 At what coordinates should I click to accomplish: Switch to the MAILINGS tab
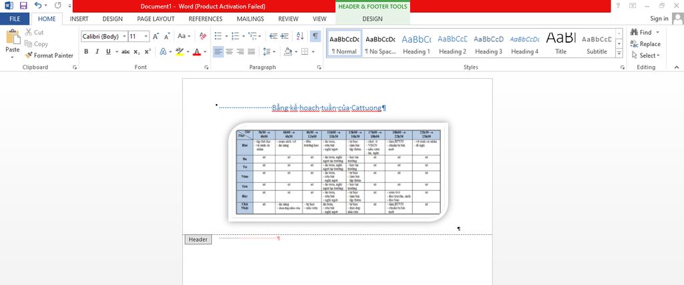click(250, 19)
